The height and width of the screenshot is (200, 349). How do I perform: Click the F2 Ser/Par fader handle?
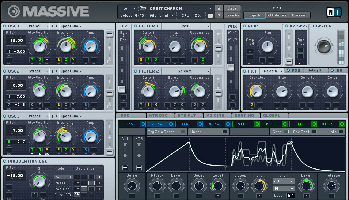coord(122,89)
